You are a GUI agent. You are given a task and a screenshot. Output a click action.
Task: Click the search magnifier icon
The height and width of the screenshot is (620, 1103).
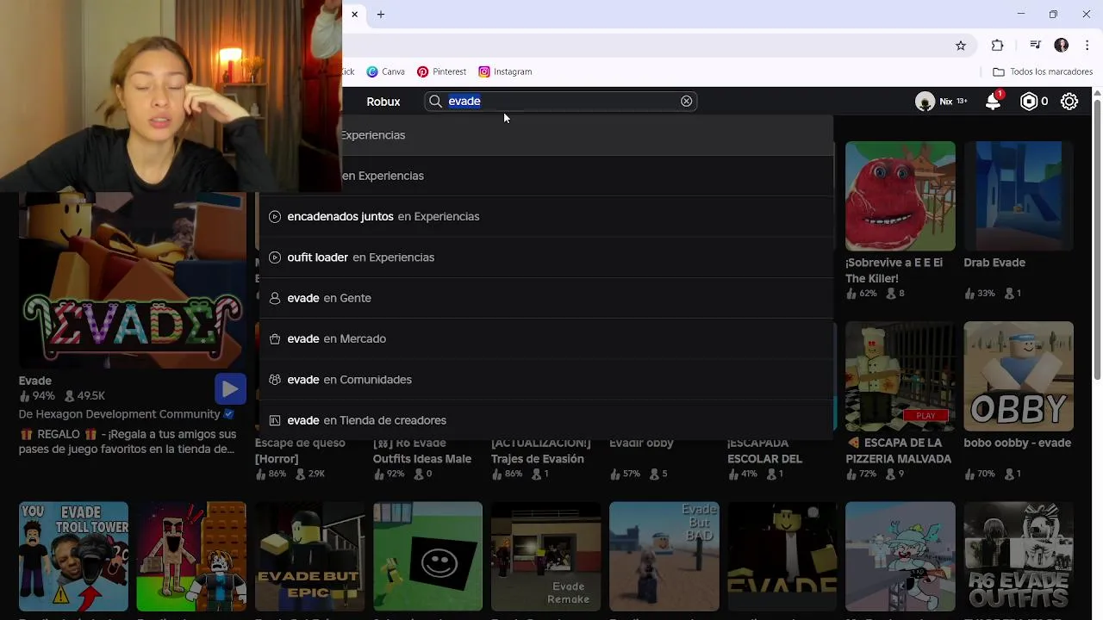[x=435, y=102]
